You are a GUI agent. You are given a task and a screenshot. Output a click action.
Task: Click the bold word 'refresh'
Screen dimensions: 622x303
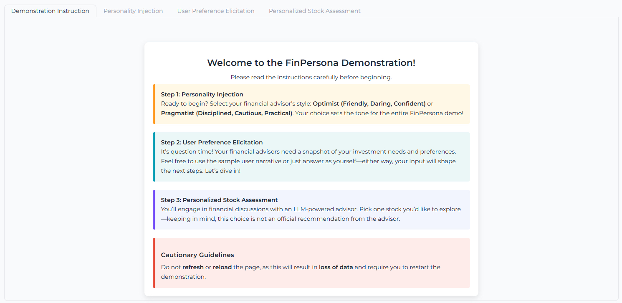pyautogui.click(x=193, y=267)
